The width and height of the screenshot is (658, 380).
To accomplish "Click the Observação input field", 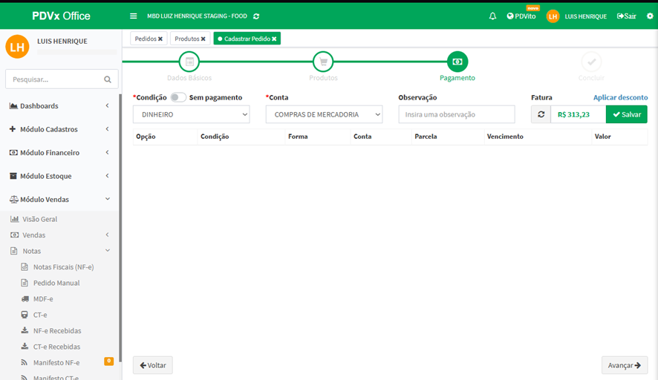I will 457,114.
